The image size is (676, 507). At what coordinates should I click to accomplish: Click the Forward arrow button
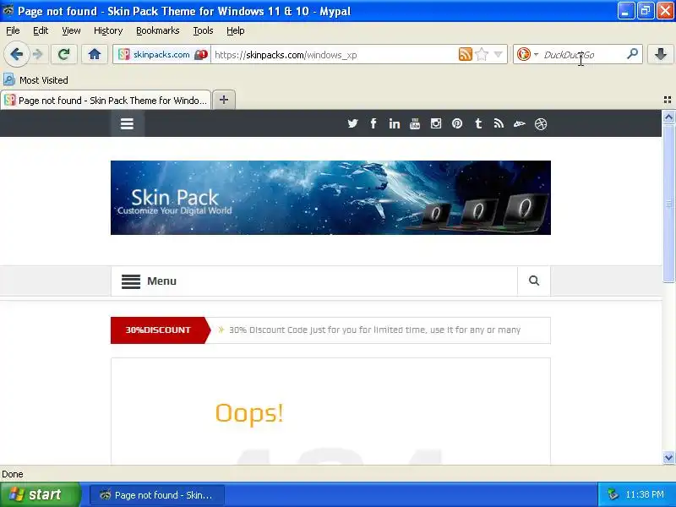tap(38, 54)
